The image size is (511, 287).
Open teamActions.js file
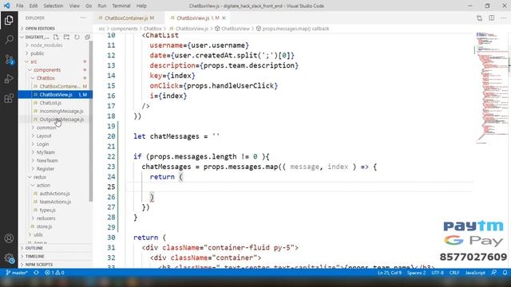click(x=55, y=202)
